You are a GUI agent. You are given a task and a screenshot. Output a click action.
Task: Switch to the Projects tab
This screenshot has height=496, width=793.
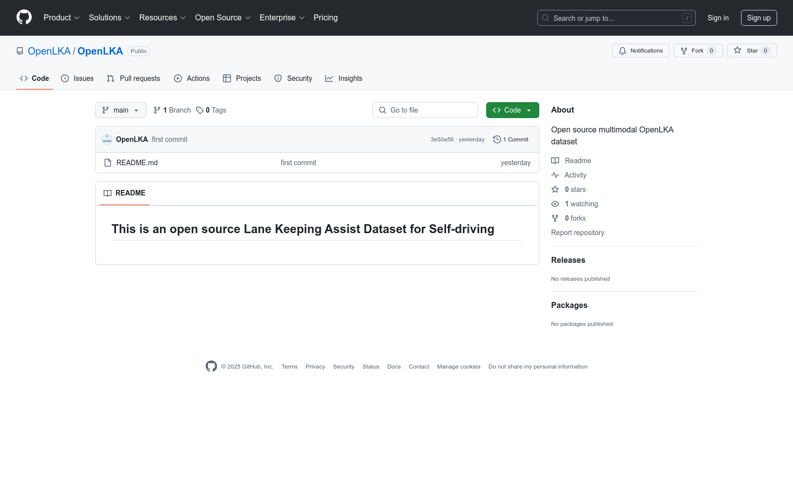point(242,78)
